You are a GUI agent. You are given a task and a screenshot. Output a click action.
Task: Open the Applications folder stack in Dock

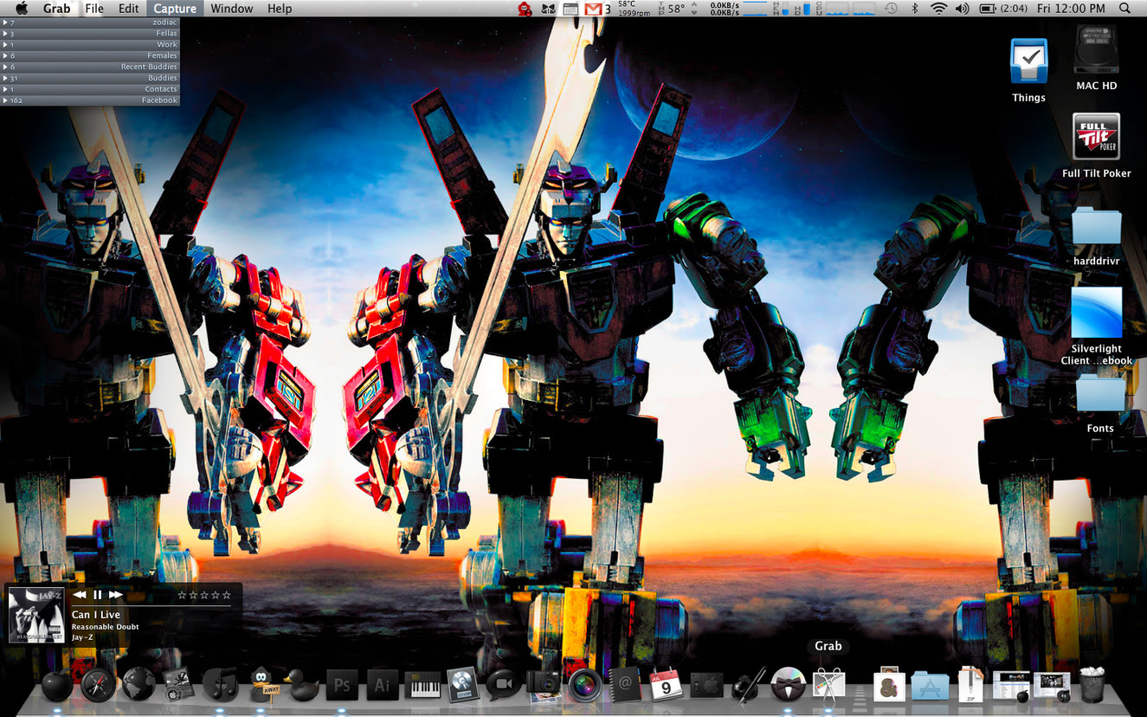click(x=930, y=685)
